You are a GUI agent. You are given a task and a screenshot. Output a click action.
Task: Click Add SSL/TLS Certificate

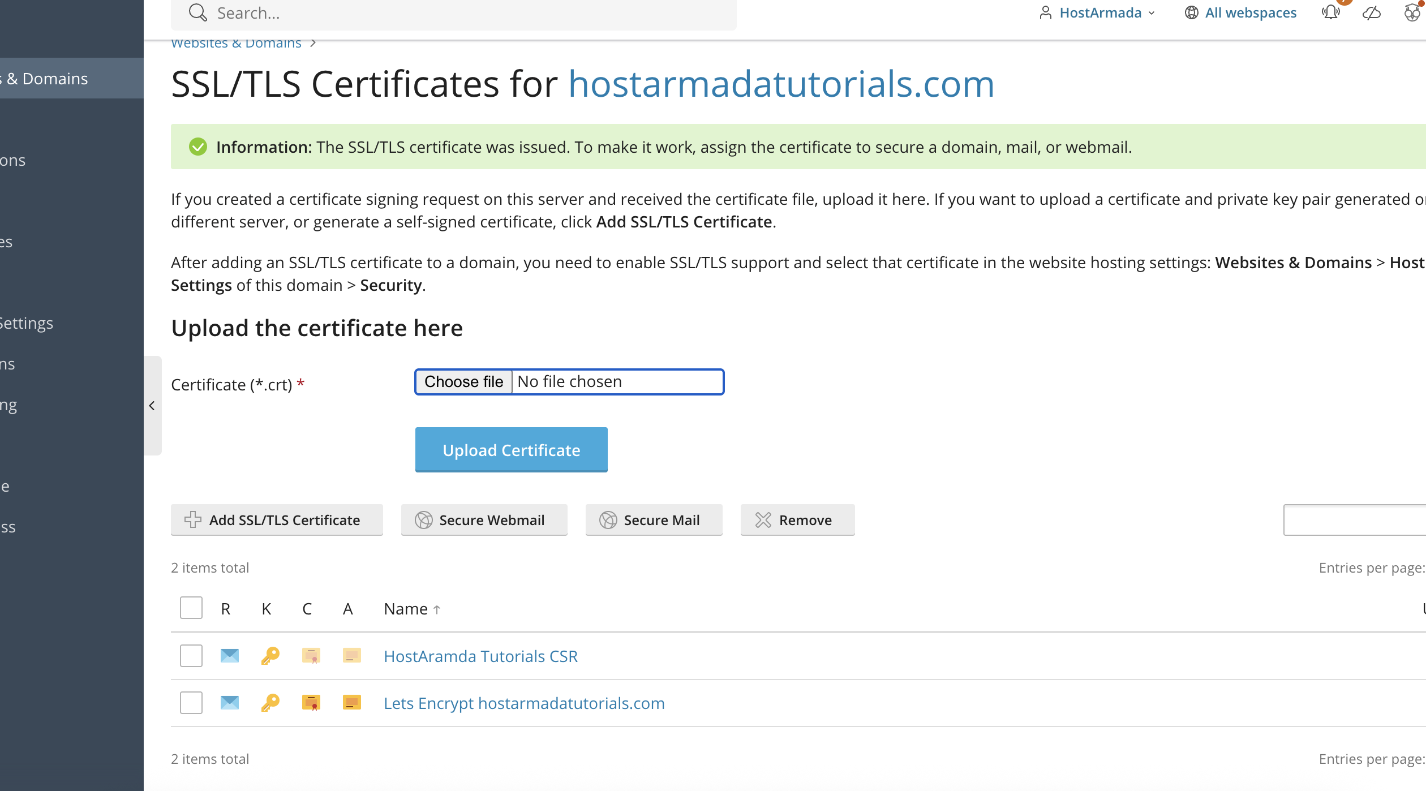coord(277,519)
